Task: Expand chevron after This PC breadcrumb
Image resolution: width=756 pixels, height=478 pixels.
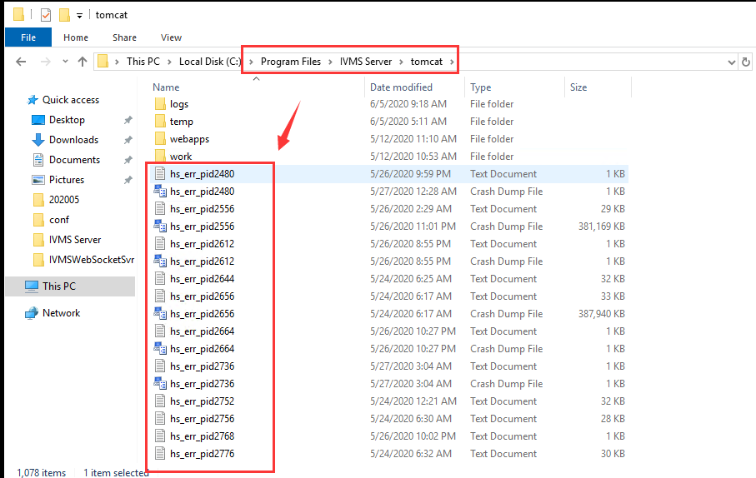Action: coord(169,62)
